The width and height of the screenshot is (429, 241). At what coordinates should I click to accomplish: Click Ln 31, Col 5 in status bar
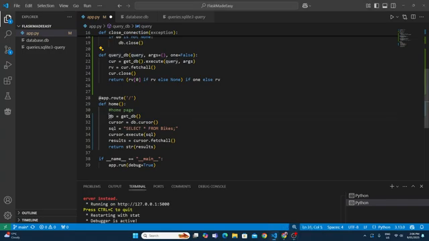point(312,227)
